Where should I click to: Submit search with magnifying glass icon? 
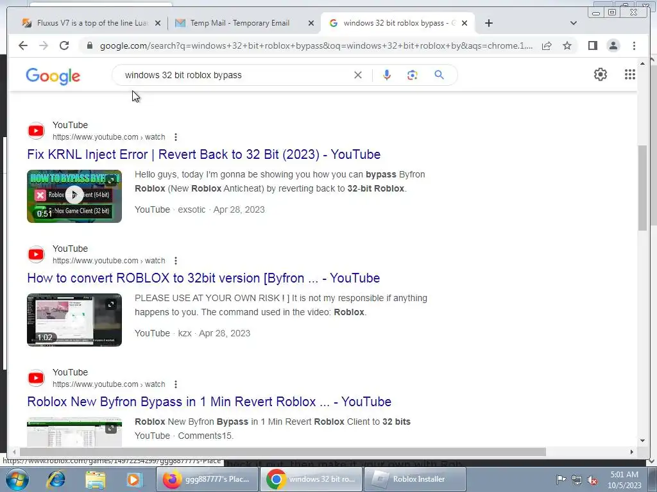click(x=439, y=75)
